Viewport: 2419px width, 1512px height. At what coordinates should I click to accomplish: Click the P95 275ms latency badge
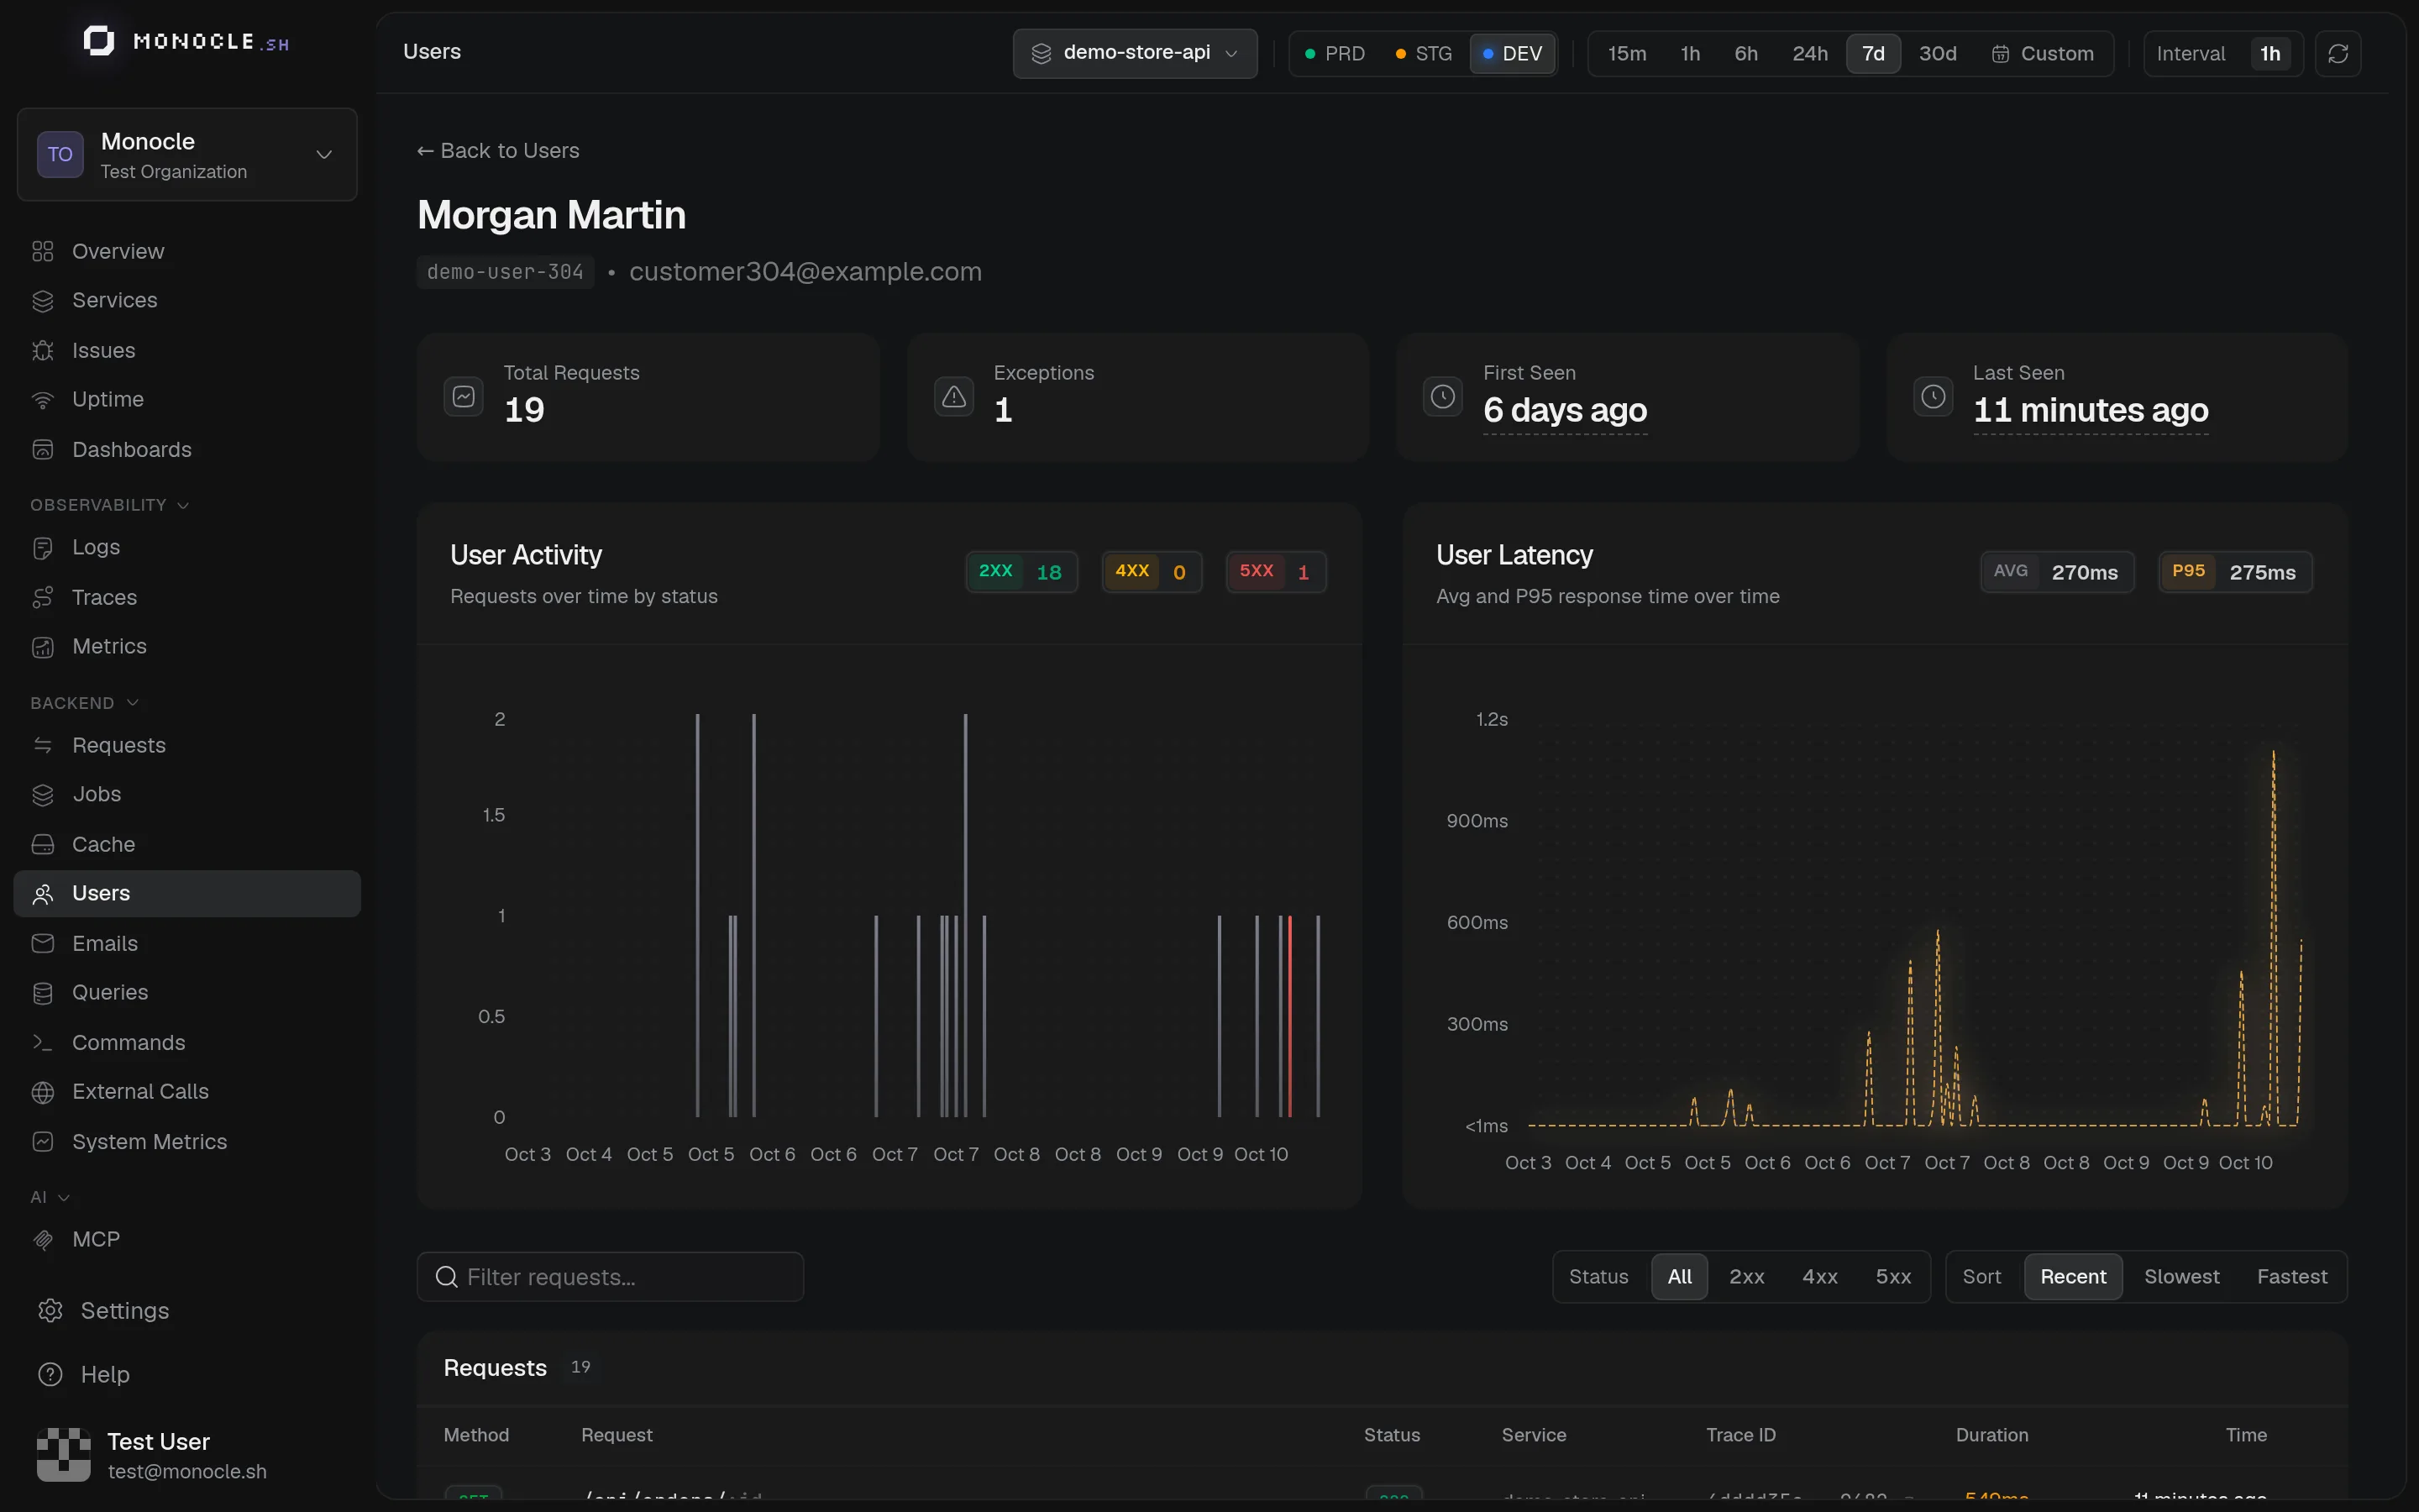point(2235,572)
